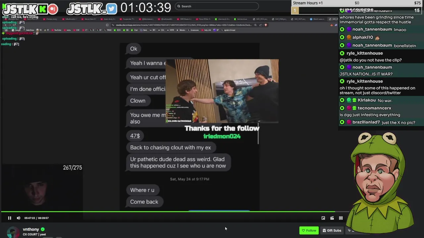The height and width of the screenshot is (238, 424).
Task: Click the Follow button
Action: click(309, 230)
